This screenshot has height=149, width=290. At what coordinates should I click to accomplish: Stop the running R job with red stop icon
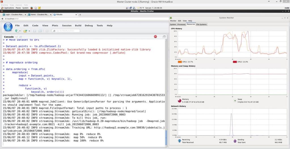155,37
